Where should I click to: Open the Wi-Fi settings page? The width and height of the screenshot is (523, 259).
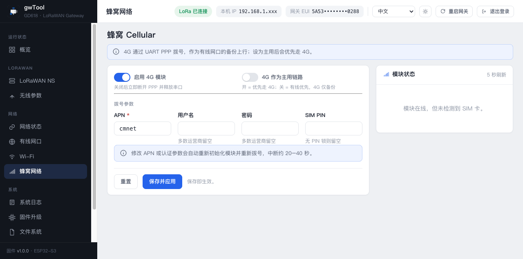tap(45, 157)
